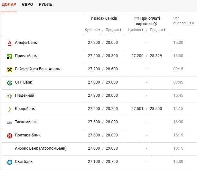Image resolution: width=197 pixels, height=170 pixels.
Task: Switch to the РУБЛЬ tab
Action: [x=45, y=5]
